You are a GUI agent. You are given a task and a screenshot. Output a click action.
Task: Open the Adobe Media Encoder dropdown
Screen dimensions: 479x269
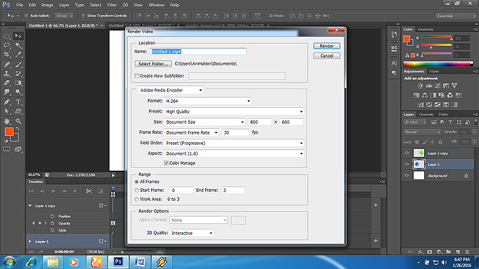[x=170, y=90]
